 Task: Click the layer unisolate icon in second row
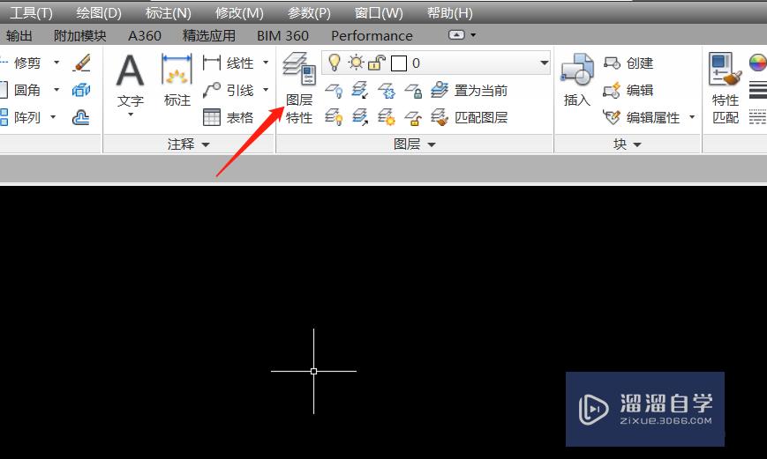(360, 117)
